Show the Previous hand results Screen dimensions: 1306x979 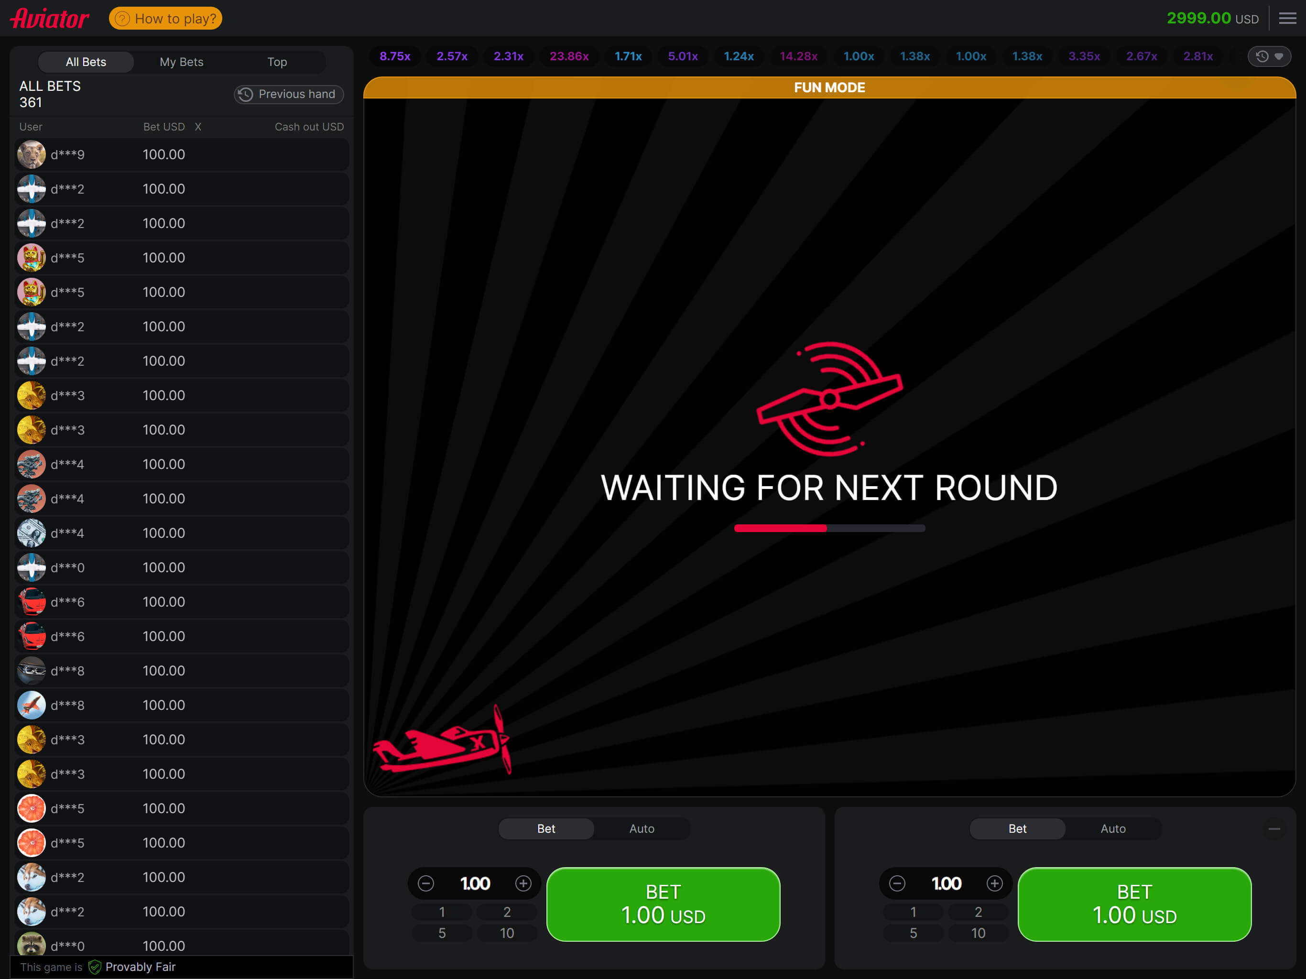[288, 95]
